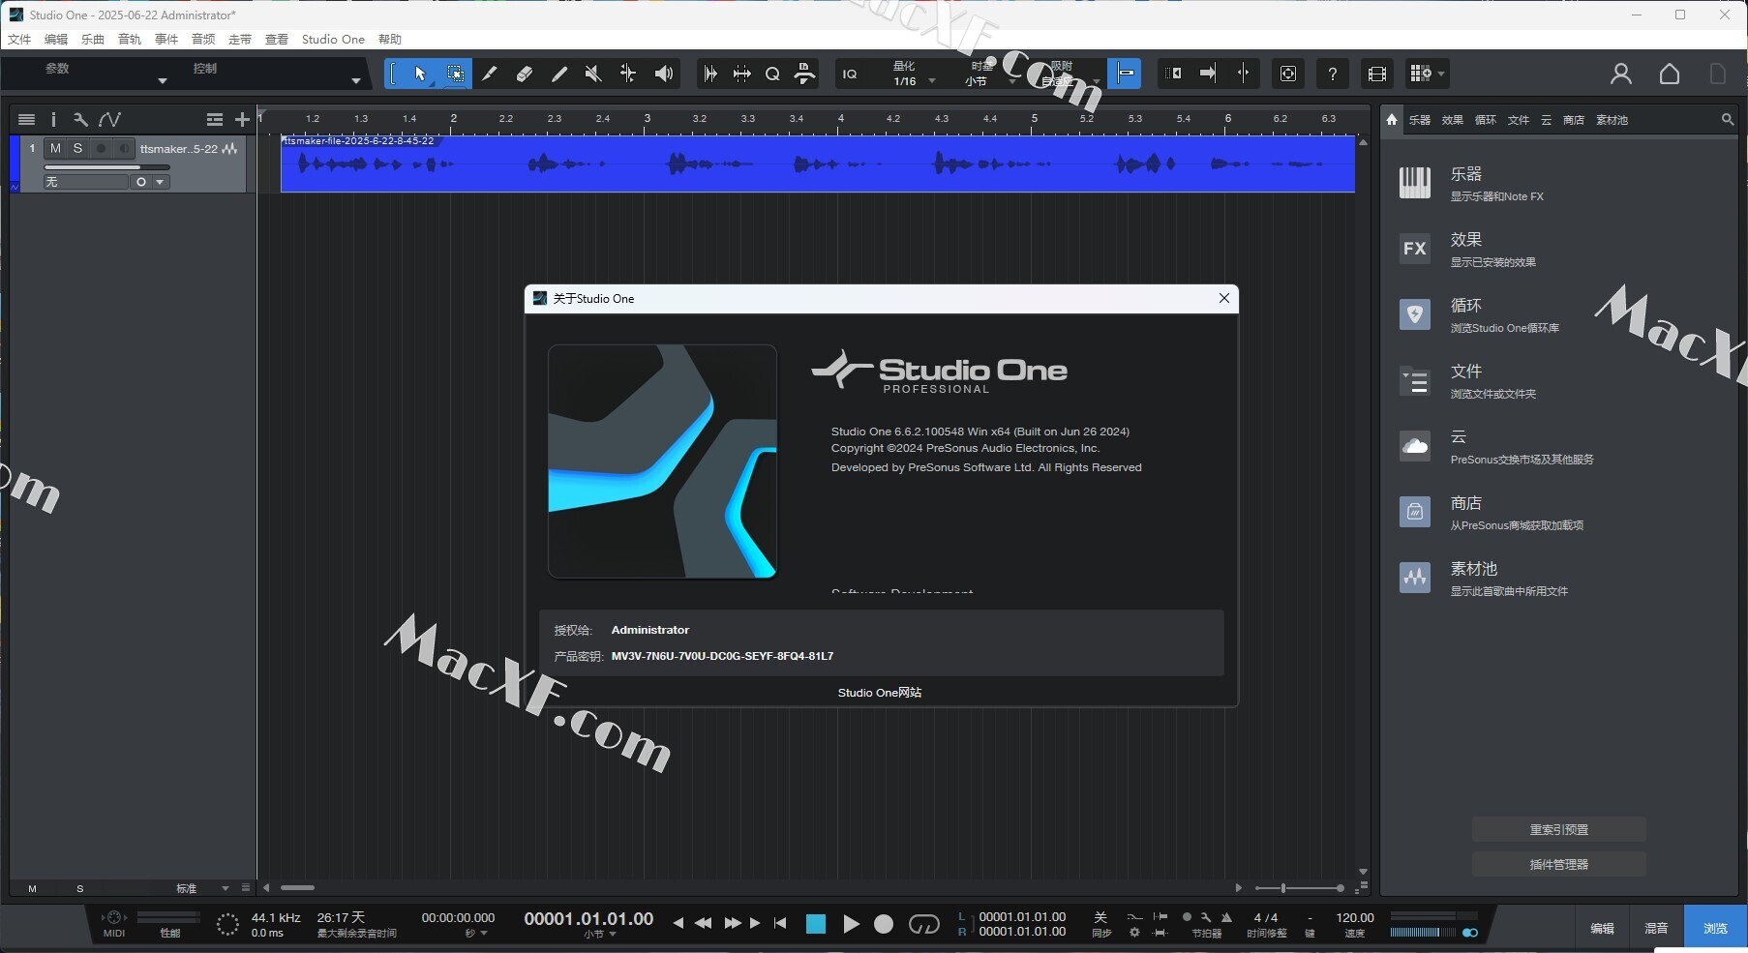The height and width of the screenshot is (953, 1748).
Task: Solo track 1 with S button
Action: click(x=77, y=148)
